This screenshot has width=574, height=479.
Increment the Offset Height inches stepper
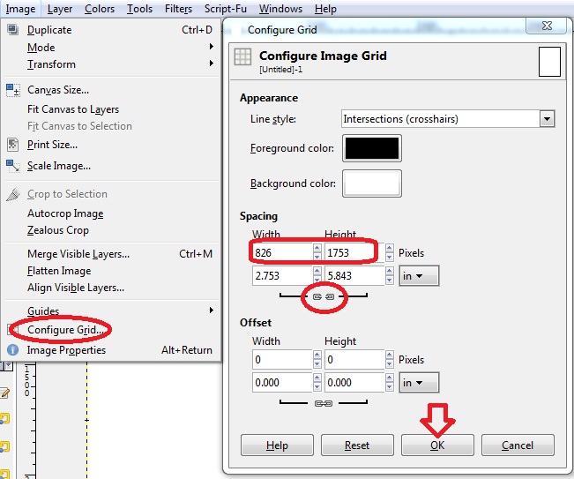(390, 378)
